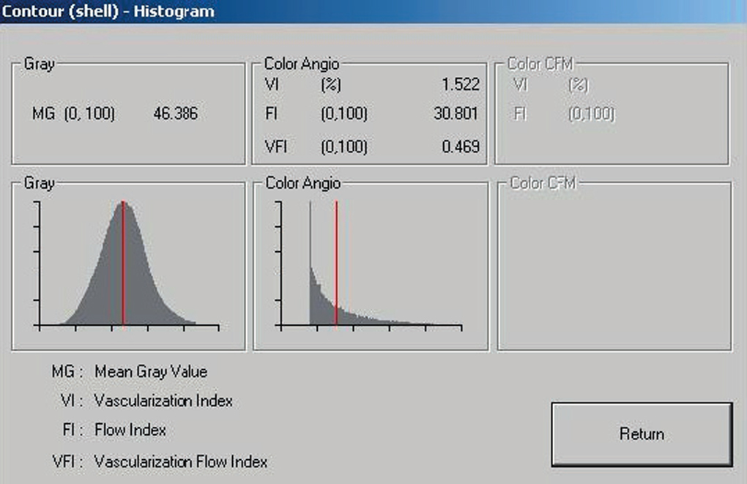Click the Mean Gray Value legend text
Viewport: 747px width, 484px height.
pyautogui.click(x=151, y=371)
